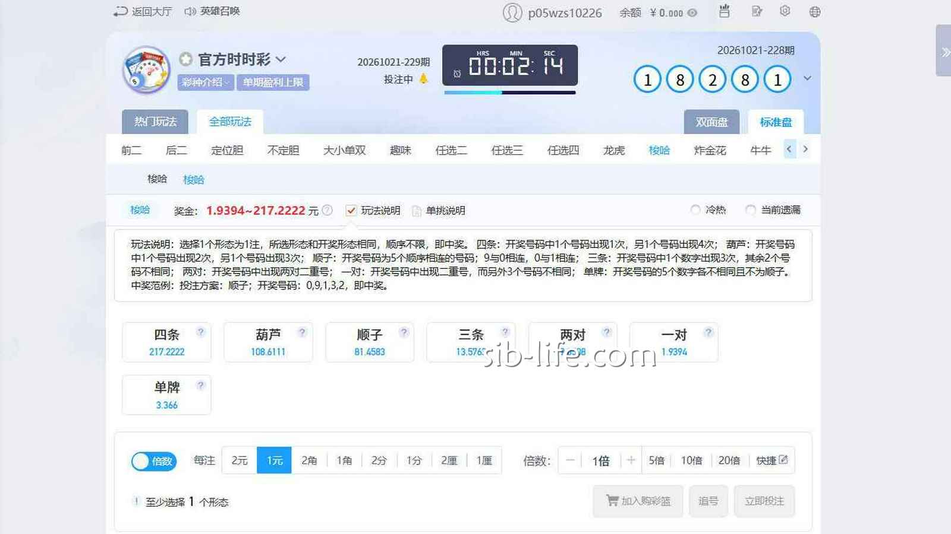Open the language globe icon
The height and width of the screenshot is (534, 951).
click(x=815, y=12)
